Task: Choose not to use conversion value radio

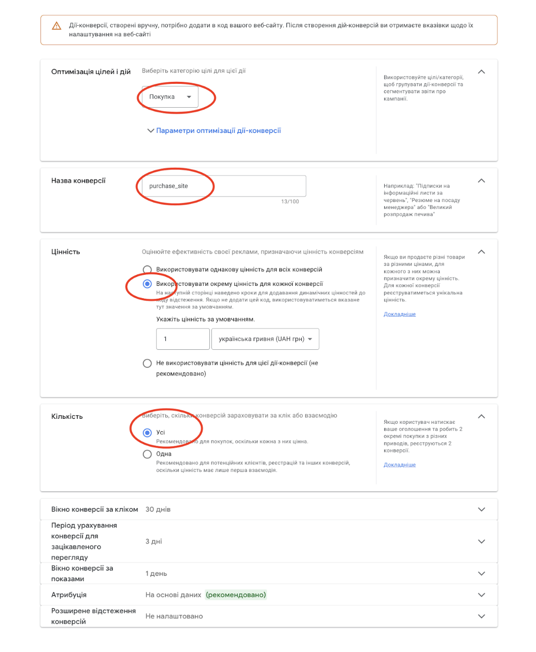Action: [147, 363]
